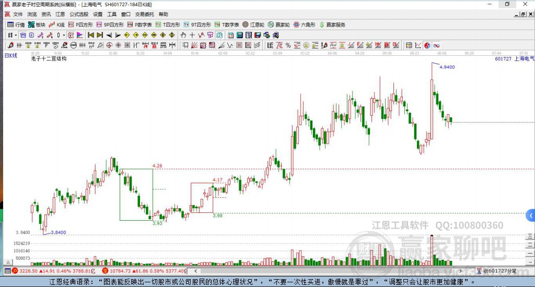
Task: Expand volume panel with up-triangle button
Action: 8,262
